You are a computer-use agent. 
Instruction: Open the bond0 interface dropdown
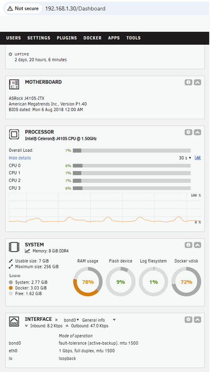point(71,320)
